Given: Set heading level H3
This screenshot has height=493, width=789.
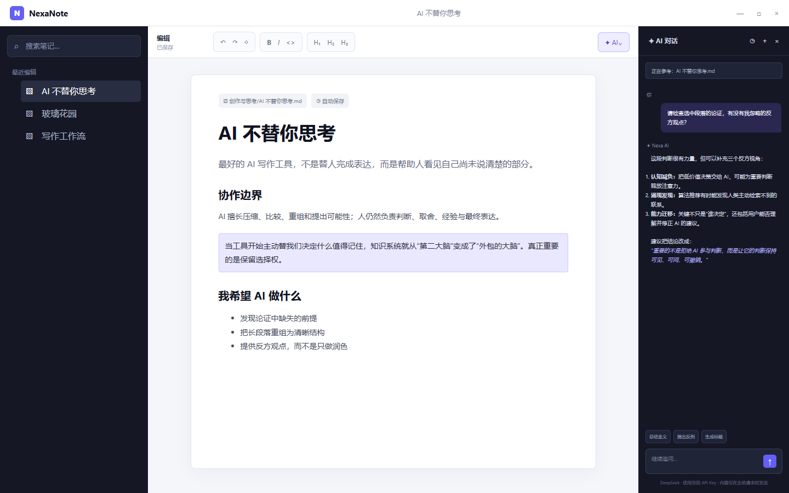Looking at the screenshot, I should (345, 42).
